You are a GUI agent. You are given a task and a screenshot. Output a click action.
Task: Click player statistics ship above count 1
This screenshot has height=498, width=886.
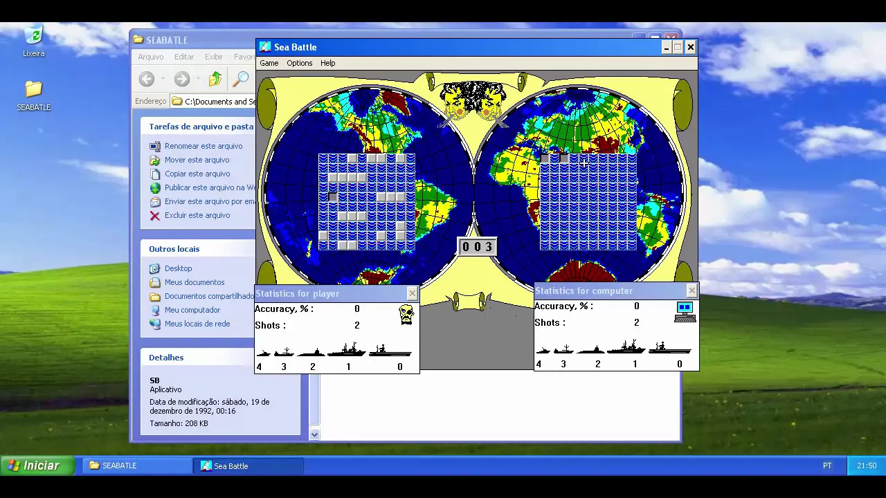click(347, 349)
